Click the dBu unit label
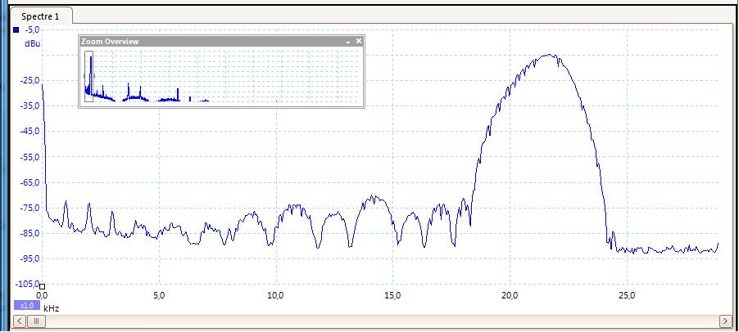Viewport: 739px width, 332px height. [x=32, y=43]
